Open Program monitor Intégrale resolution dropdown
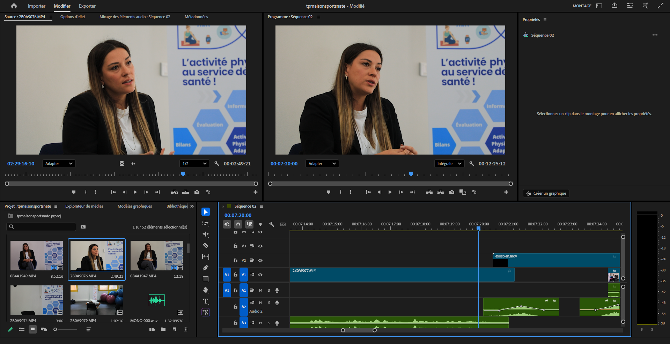The height and width of the screenshot is (344, 670). click(x=449, y=164)
